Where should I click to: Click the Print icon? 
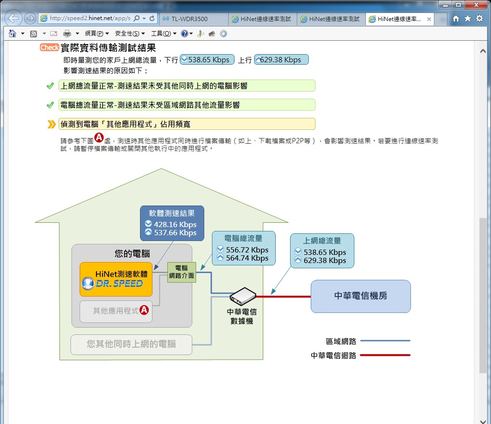coord(67,34)
